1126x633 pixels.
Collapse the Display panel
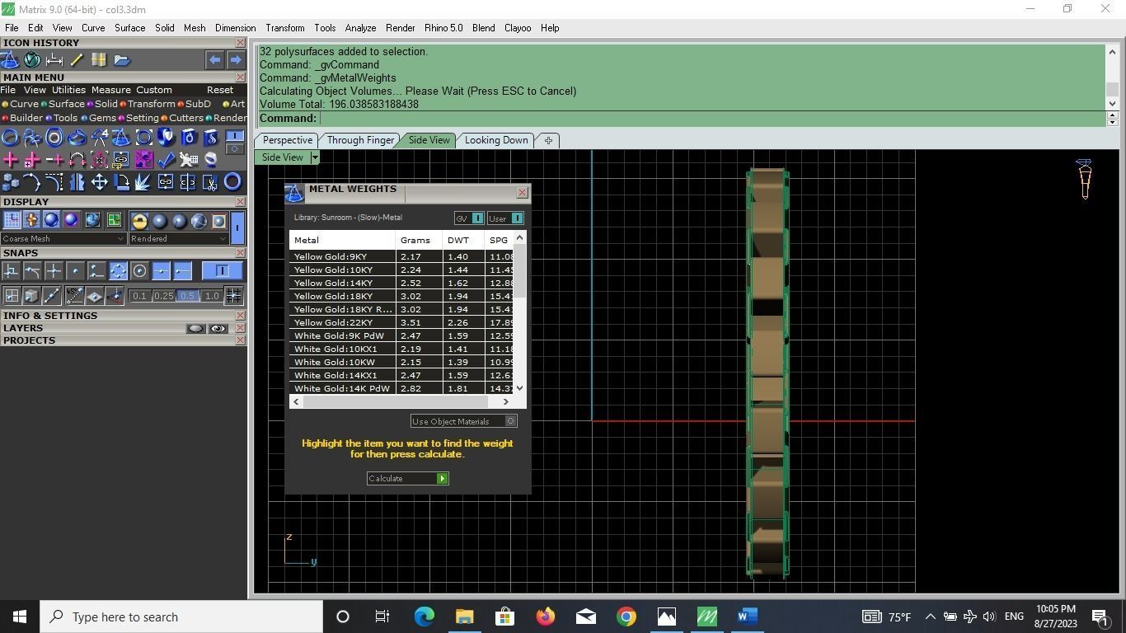[x=240, y=202]
